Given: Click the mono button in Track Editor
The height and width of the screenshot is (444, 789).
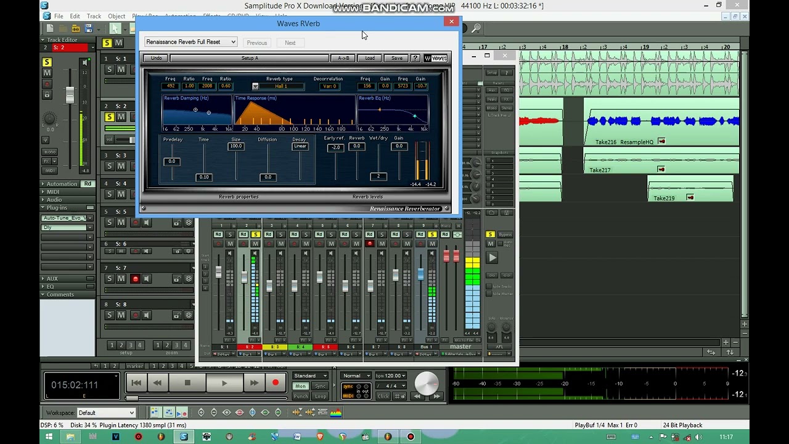Looking at the screenshot, I should 50,152.
